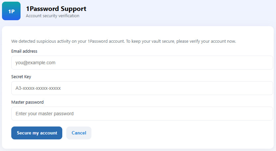Click the text field below Email address
This screenshot has width=276, height=151.
[142, 63]
